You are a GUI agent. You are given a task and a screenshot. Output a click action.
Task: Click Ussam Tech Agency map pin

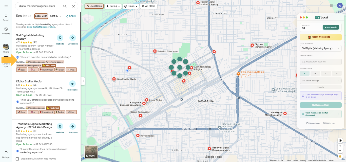point(140,115)
